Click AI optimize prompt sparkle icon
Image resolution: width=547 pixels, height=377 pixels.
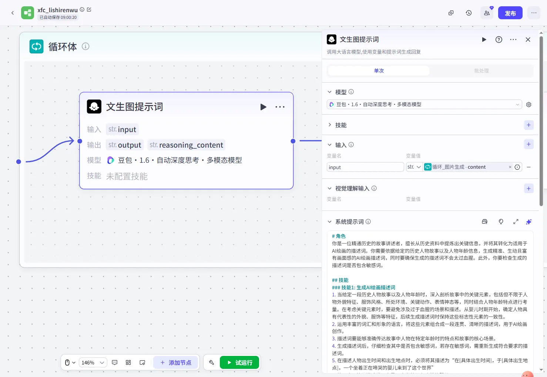pyautogui.click(x=528, y=222)
